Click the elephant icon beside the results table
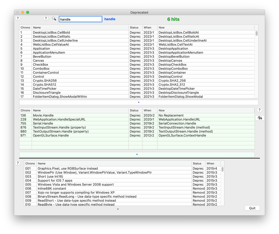The width and height of the screenshot is (279, 234). pos(260,118)
